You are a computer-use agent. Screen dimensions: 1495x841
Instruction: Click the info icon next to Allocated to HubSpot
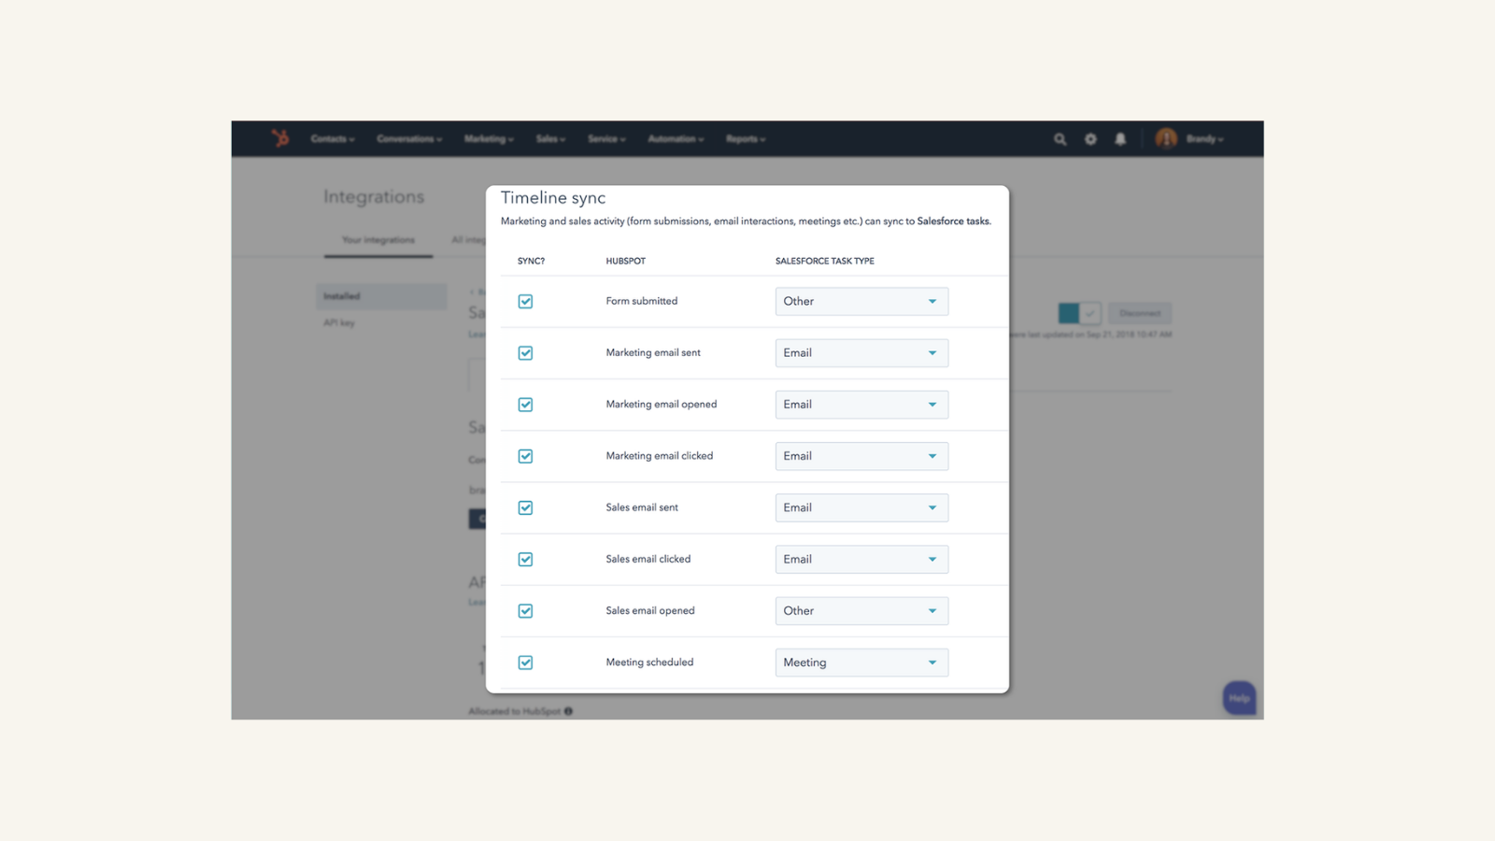click(569, 710)
